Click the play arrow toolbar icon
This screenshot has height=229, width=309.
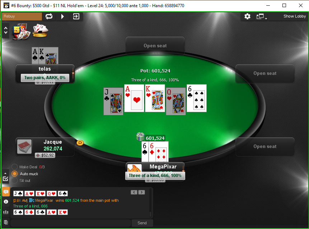[62, 16]
